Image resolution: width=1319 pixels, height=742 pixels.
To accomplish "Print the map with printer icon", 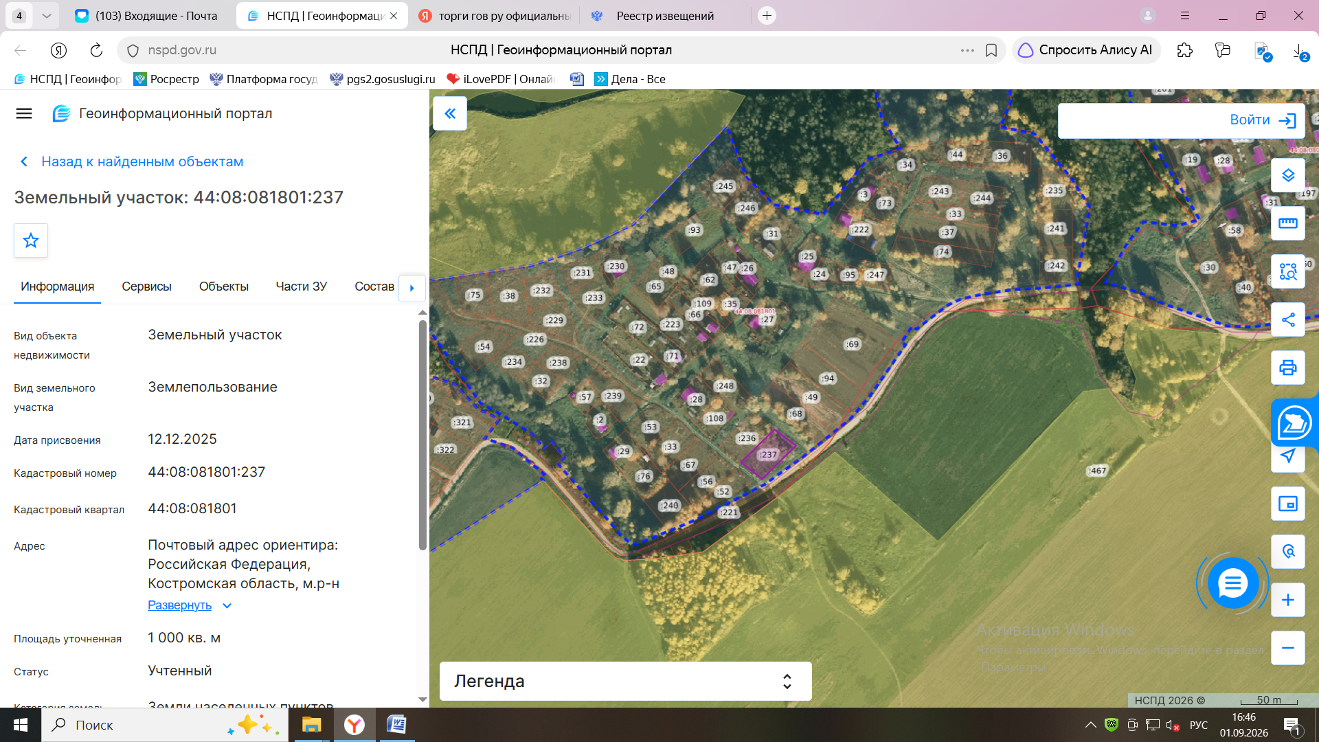I will [1288, 368].
